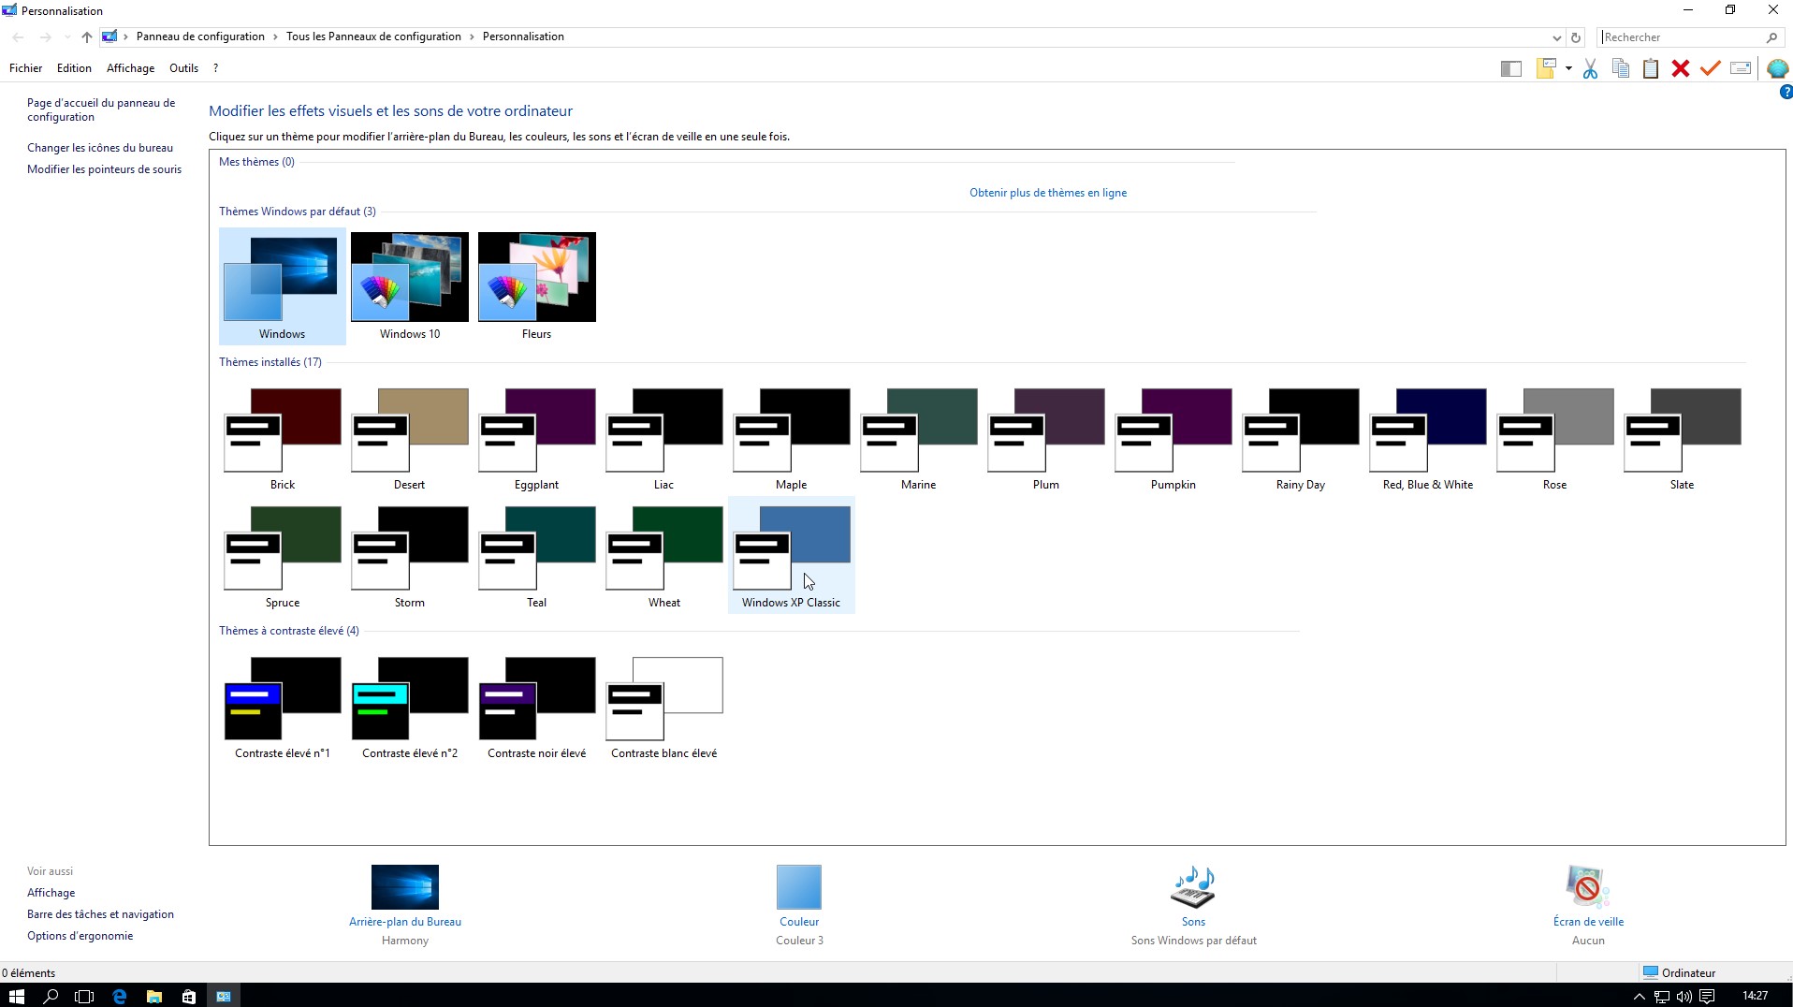Open the Edition menu

tap(74, 68)
